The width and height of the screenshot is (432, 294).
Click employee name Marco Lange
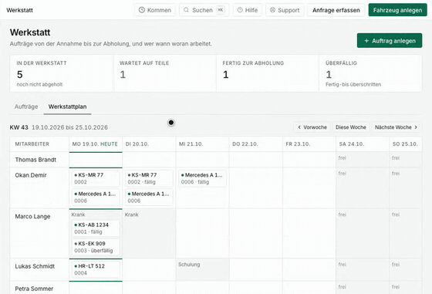(x=32, y=217)
